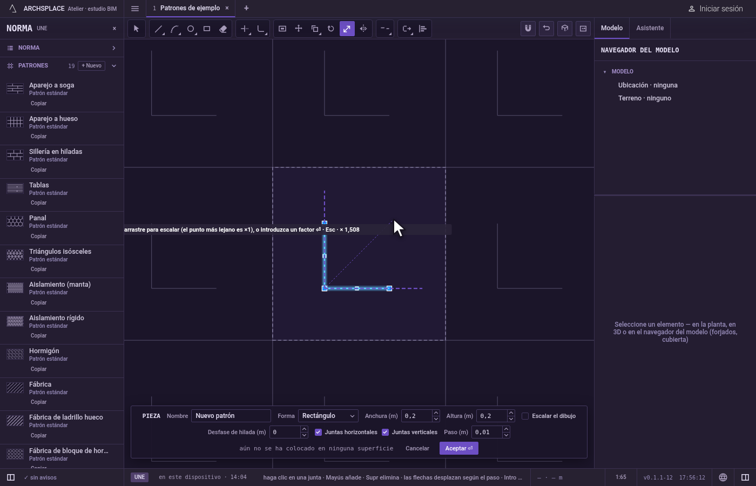Collapse the PATRONES section chevron
756x486 pixels.
[114, 66]
